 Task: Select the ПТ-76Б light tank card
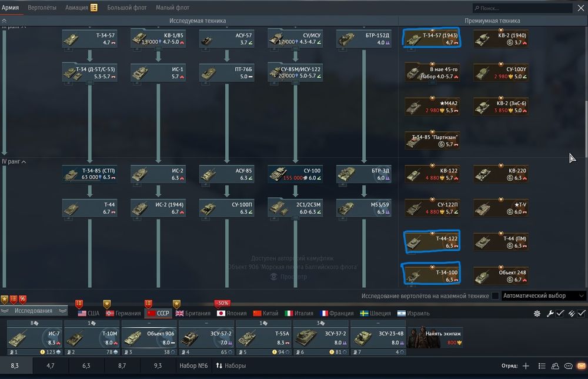point(227,73)
